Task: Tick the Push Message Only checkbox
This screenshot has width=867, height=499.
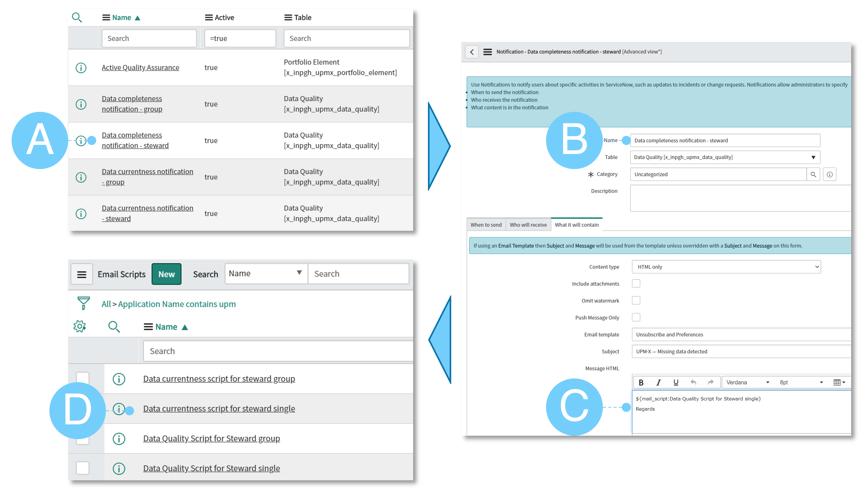Action: (636, 317)
